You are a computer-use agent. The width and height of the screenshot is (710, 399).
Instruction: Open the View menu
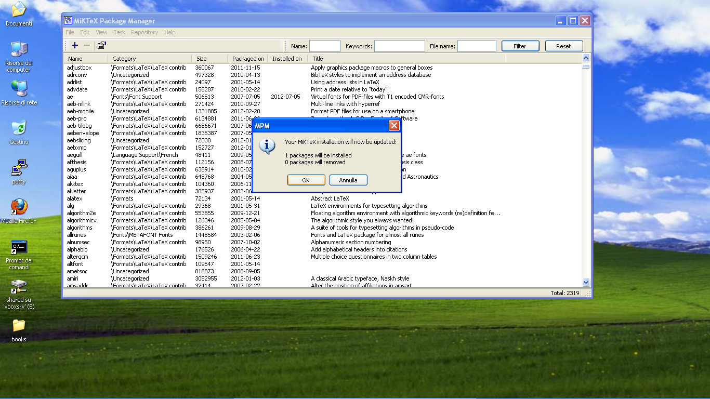(x=101, y=32)
